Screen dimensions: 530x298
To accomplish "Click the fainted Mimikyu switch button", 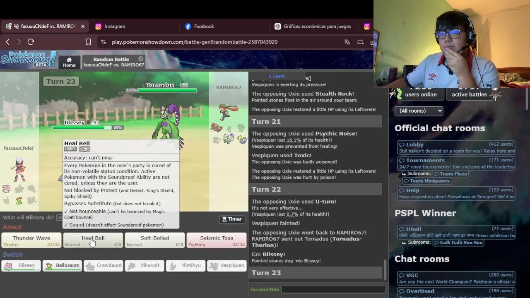I will [185, 266].
